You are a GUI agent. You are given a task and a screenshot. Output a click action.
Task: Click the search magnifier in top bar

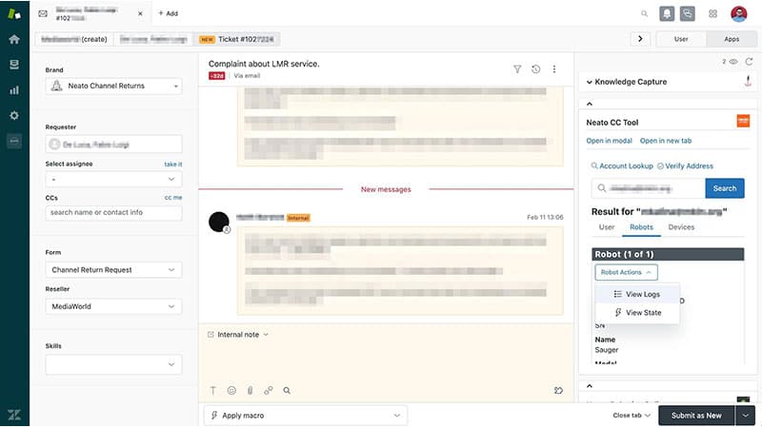[x=645, y=13]
